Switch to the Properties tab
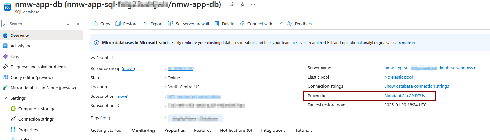 pos(174,130)
